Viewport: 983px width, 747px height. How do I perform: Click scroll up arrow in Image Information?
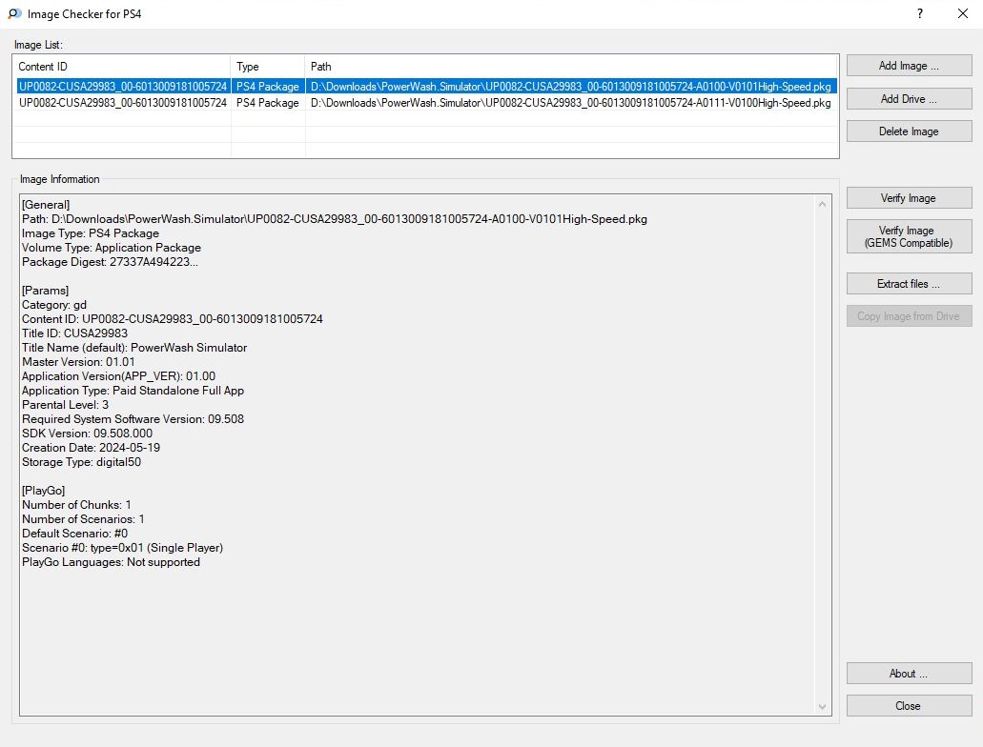(823, 204)
